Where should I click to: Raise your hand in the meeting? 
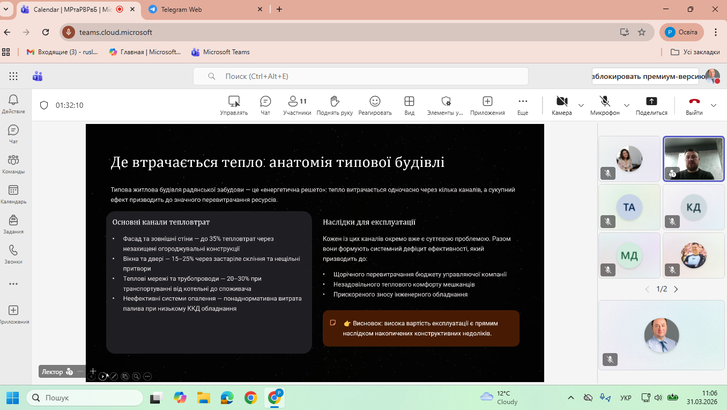coord(335,105)
